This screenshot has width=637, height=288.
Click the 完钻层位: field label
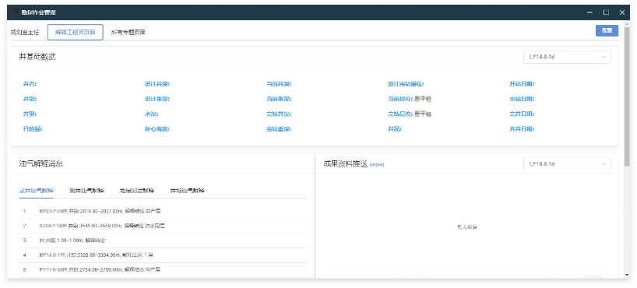pos(400,114)
